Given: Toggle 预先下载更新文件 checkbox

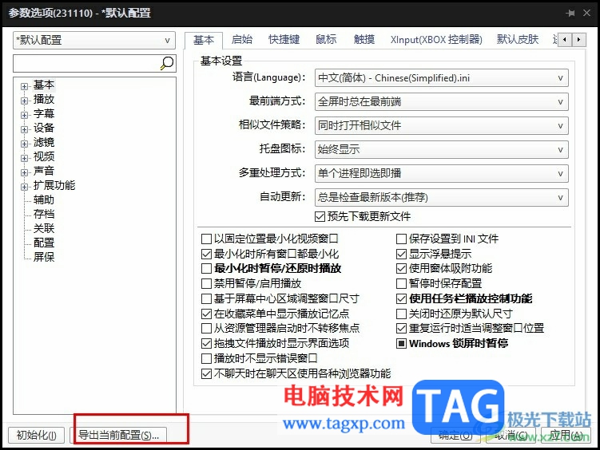Looking at the screenshot, I should (x=320, y=216).
